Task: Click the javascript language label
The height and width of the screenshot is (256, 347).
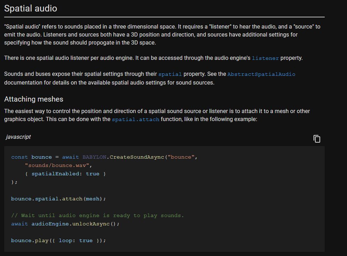Action: click(18, 137)
